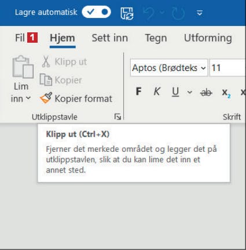Open the Utforming tab
246x250 pixels.
click(x=208, y=38)
